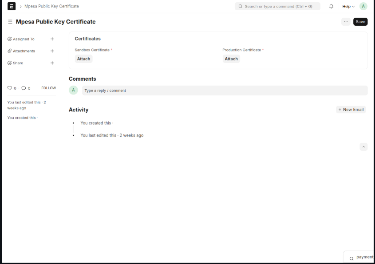
Task: Click the comment count bubble icon
Action: (24, 88)
